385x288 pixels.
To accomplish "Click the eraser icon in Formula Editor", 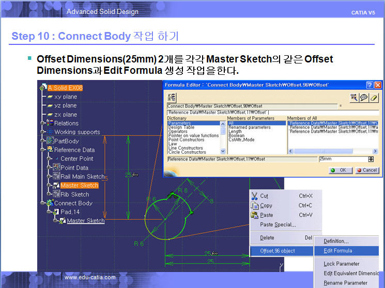I will coord(375,97).
